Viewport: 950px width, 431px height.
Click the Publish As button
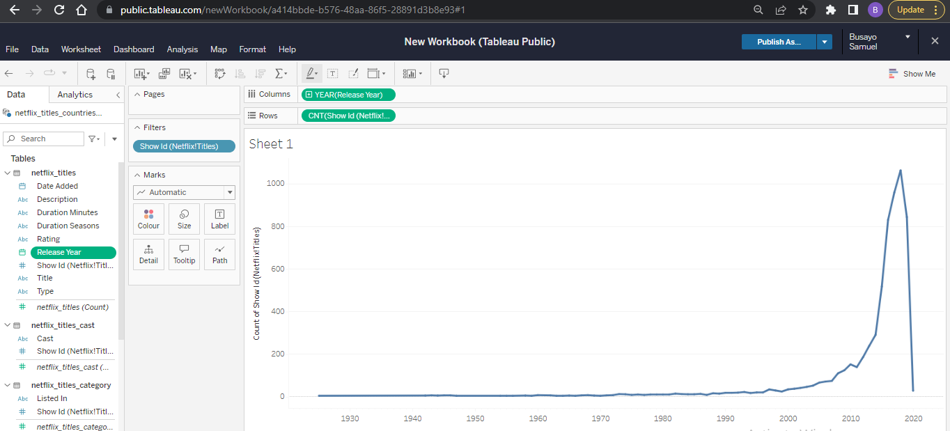click(x=779, y=42)
